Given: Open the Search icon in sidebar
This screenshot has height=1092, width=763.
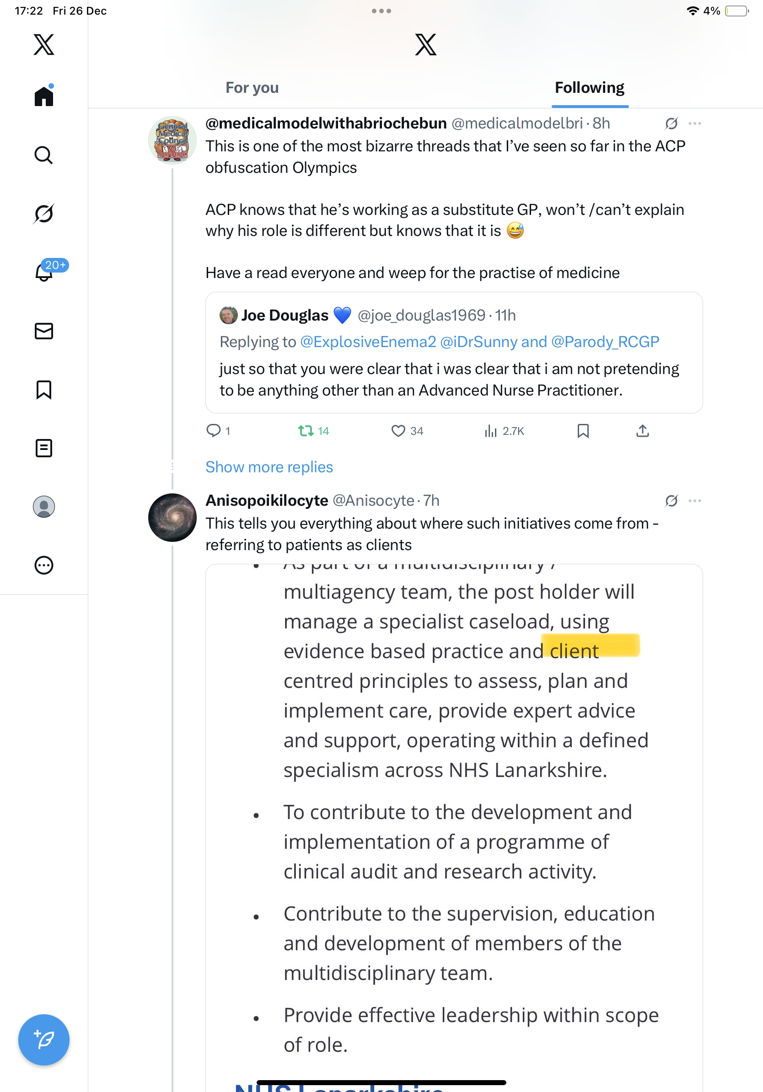Looking at the screenshot, I should [44, 155].
